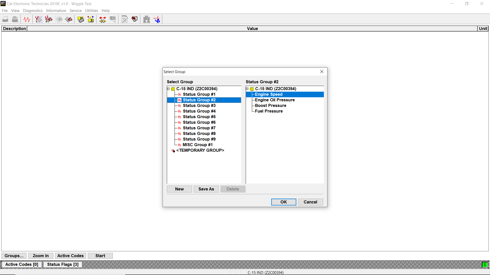The height and width of the screenshot is (275, 490).
Task: Open the Configuration tool icon with colored pins
Action: (x=91, y=19)
